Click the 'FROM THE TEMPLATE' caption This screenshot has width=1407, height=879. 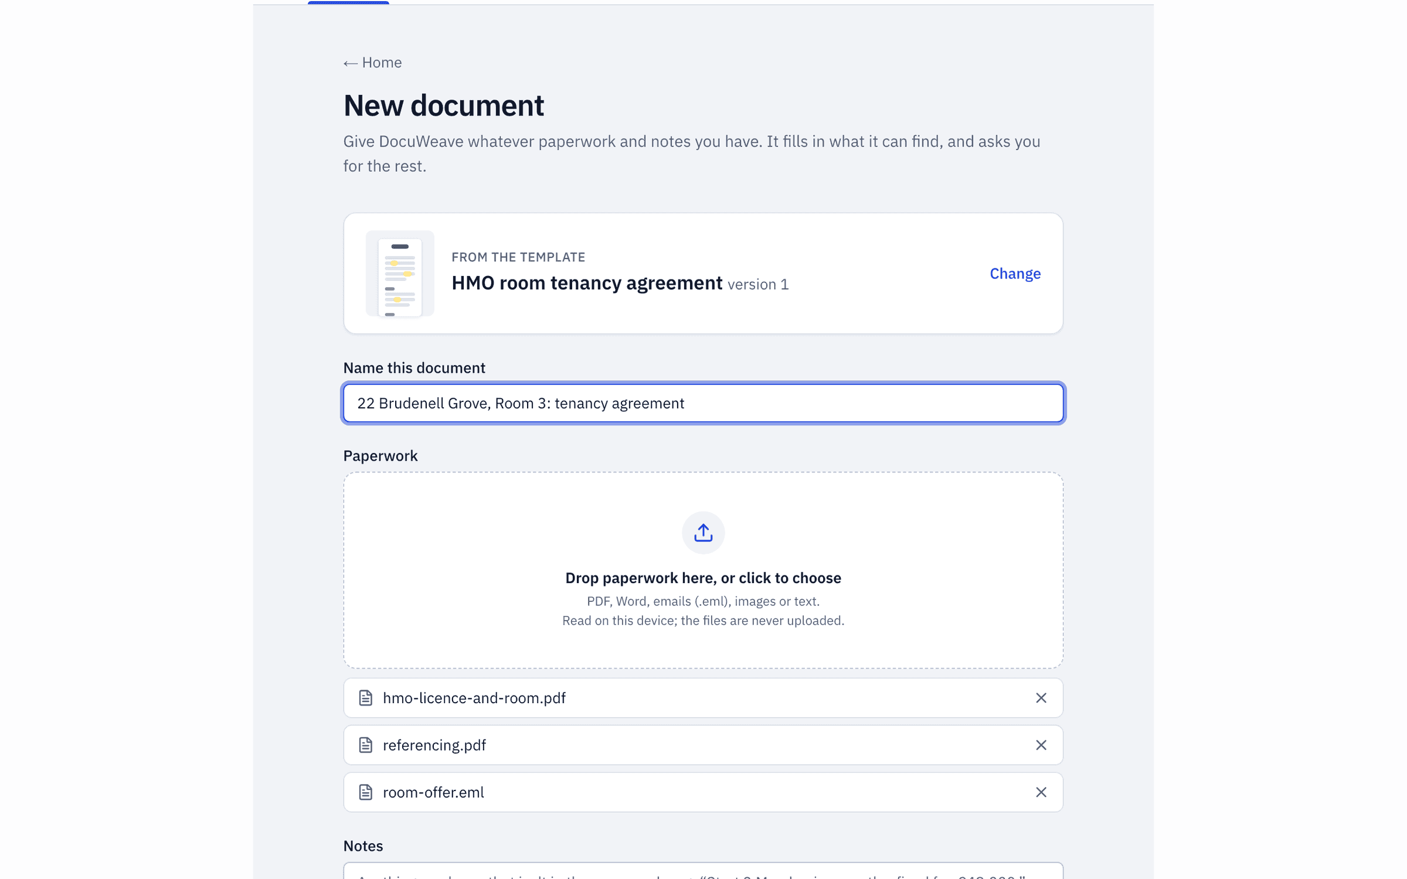pyautogui.click(x=518, y=257)
